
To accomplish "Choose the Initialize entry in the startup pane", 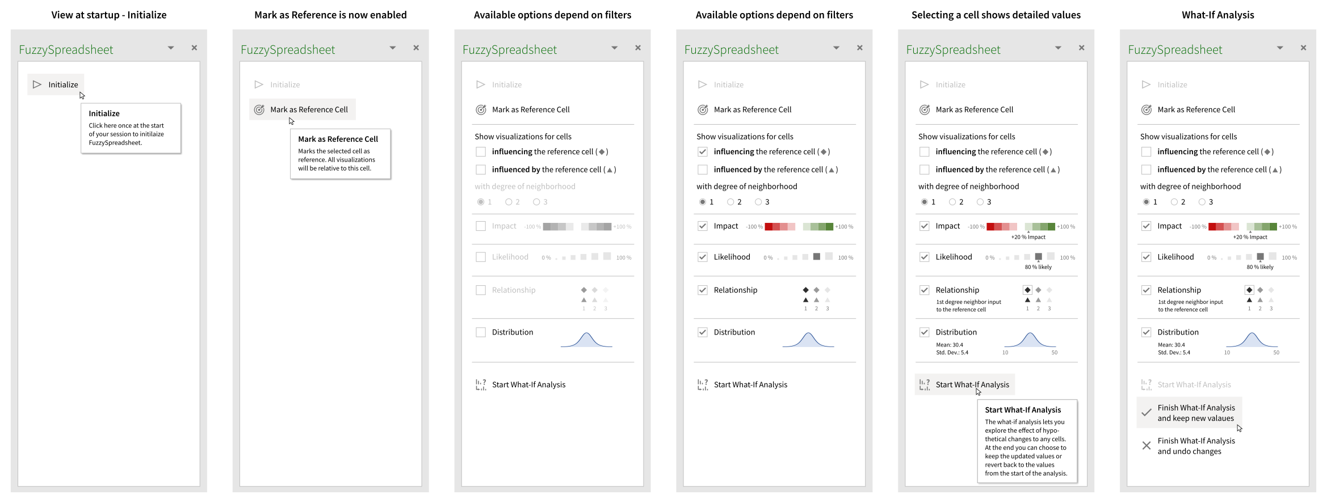I will 63,84.
